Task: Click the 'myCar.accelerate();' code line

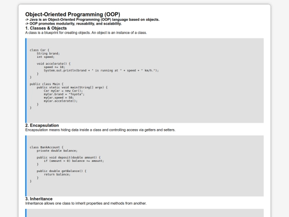Action: point(60,101)
